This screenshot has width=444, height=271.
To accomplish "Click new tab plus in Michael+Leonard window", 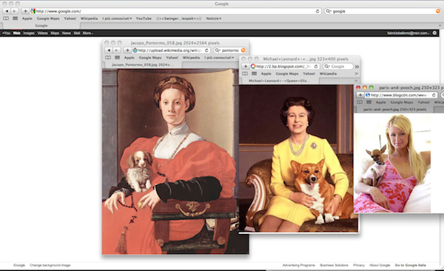I will point(356,81).
